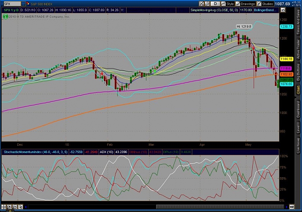
Task: Click the SimpleMovingAvg (CLOSE, 50, 0) study label
Action: 214,10
